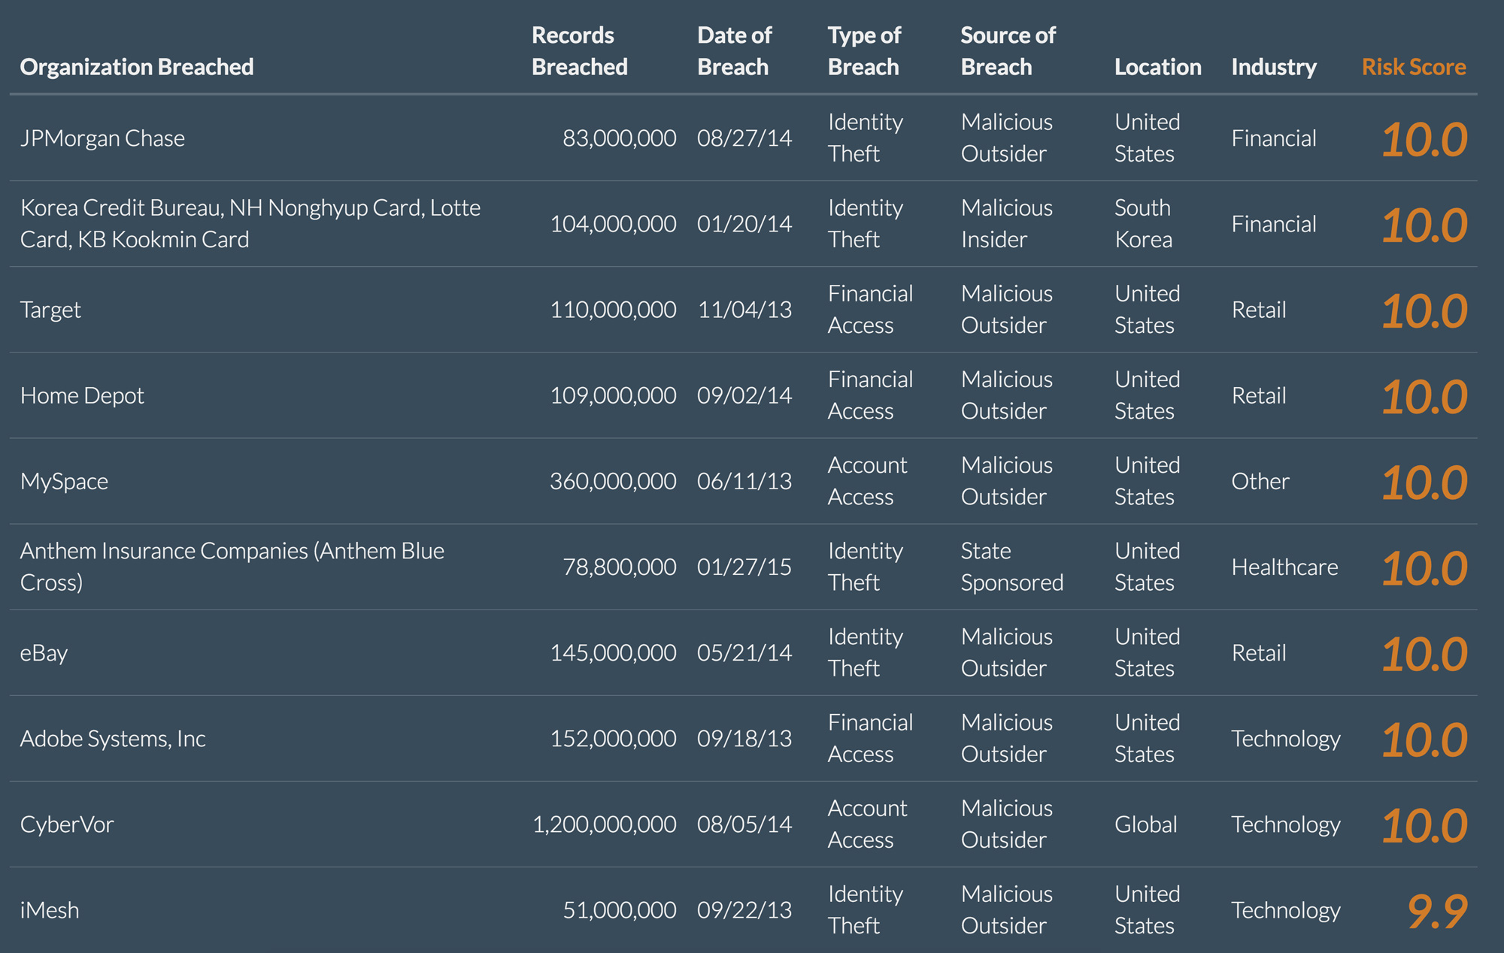Select the MySpace organization name
Screen dimensions: 1504x953
point(64,481)
